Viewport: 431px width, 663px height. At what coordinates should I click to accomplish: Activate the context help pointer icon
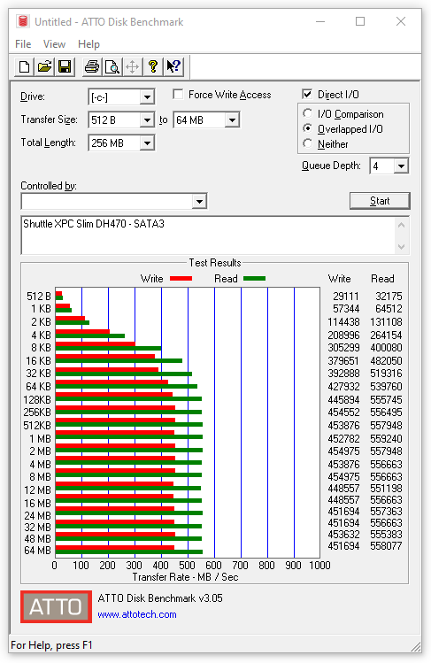(173, 66)
